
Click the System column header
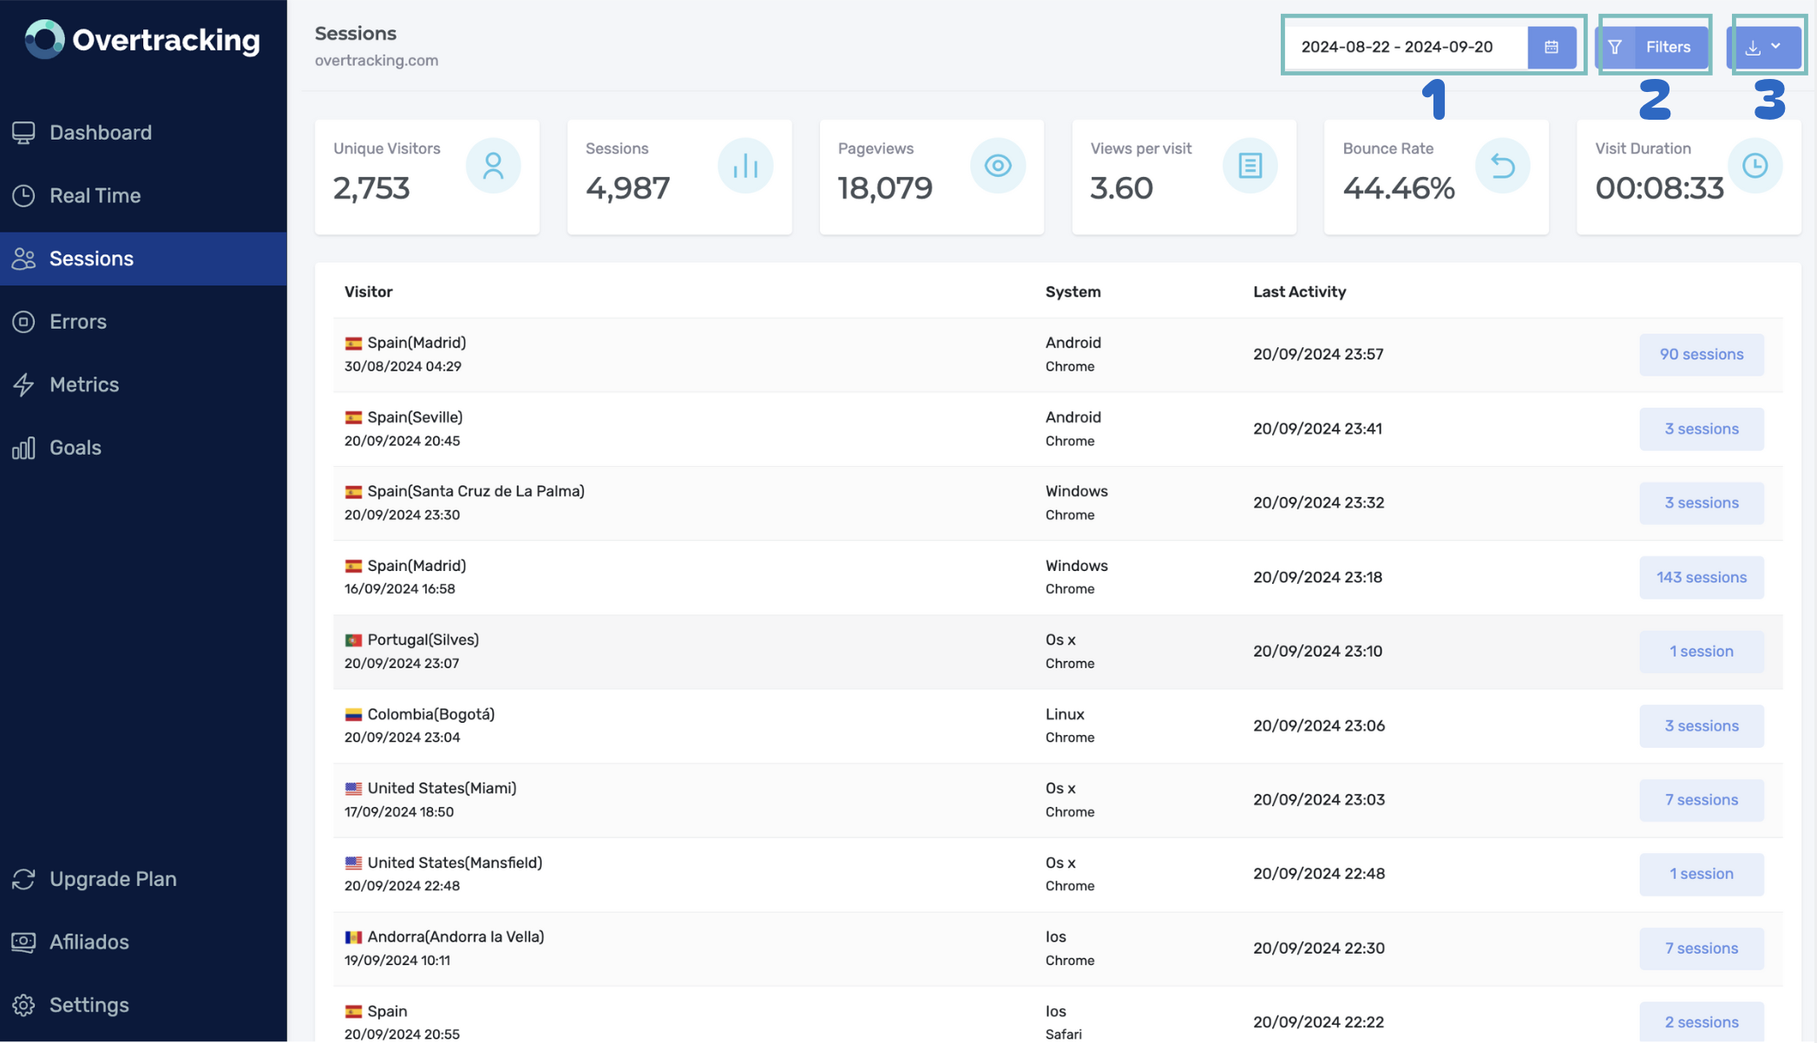click(x=1072, y=292)
